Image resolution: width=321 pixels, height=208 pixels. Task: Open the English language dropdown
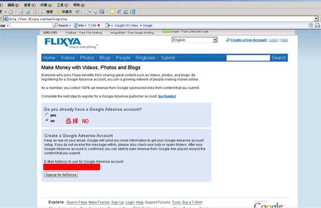point(194,40)
